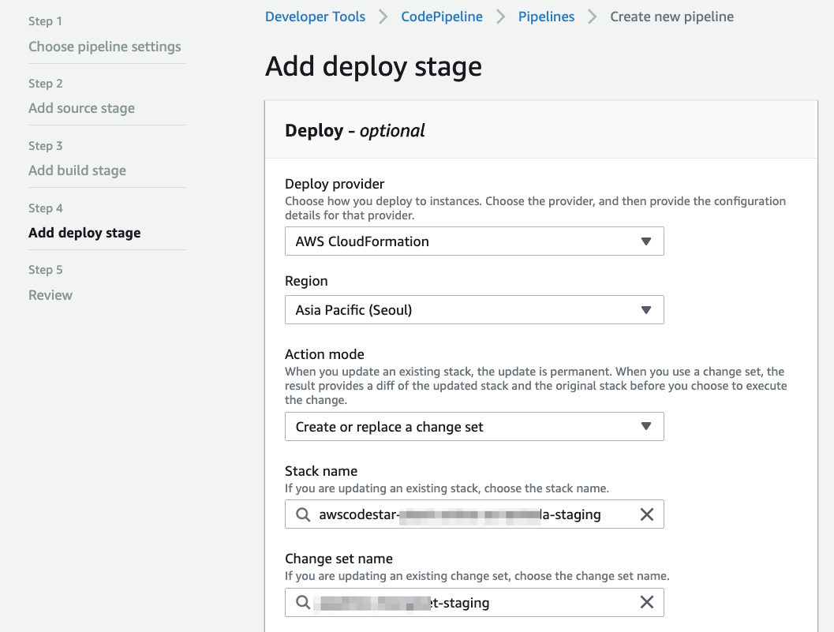This screenshot has height=632, width=834.
Task: Go to the CodePipeline breadcrumb link
Action: tap(442, 17)
